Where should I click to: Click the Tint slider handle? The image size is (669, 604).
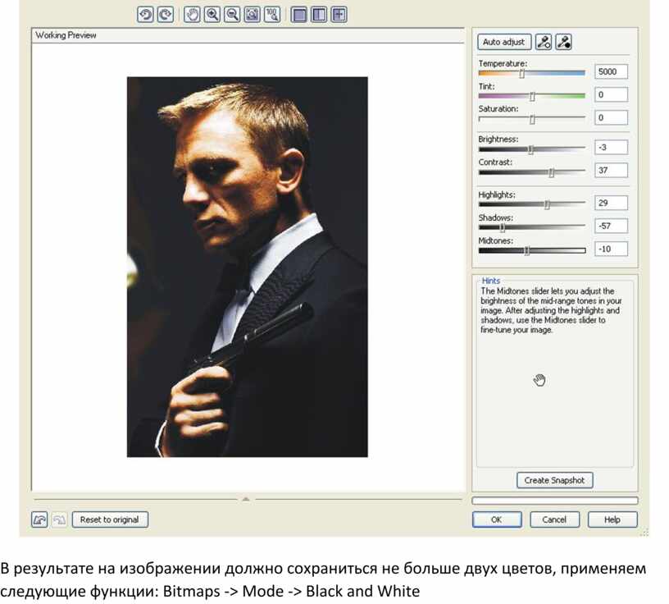tap(532, 97)
